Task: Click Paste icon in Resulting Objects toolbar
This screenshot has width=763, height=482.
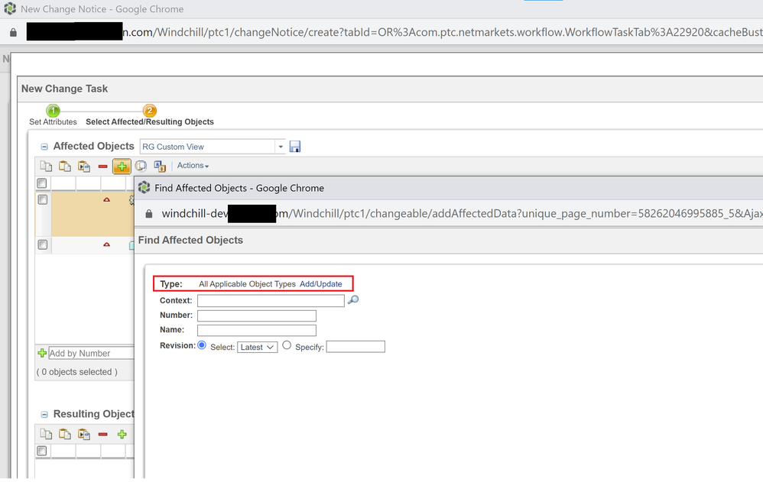Action: tap(65, 434)
